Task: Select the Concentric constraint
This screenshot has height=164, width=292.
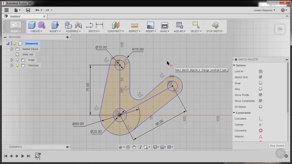Action: pyautogui.click(x=261, y=131)
